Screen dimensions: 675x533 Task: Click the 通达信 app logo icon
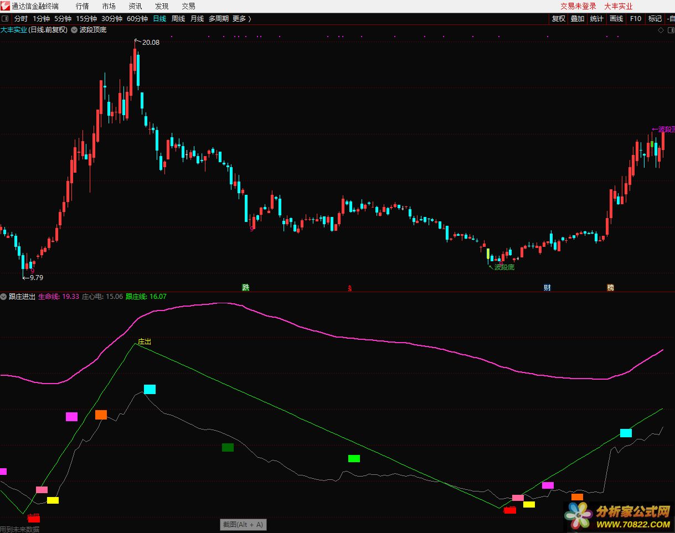[x=6, y=6]
